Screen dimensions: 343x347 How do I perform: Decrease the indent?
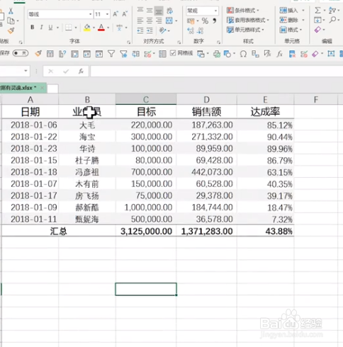pos(140,30)
